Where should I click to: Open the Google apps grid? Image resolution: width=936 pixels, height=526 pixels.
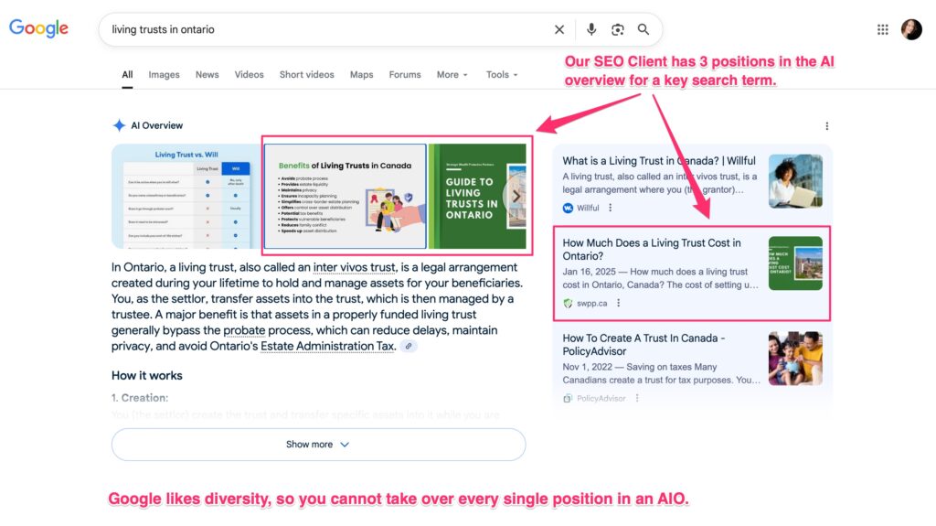pyautogui.click(x=882, y=29)
